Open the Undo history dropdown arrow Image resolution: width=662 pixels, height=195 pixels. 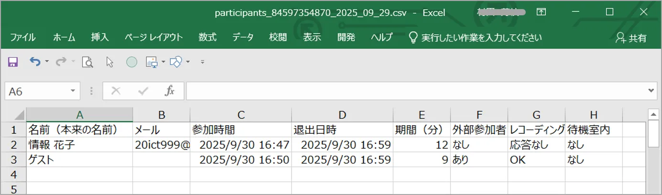(47, 62)
